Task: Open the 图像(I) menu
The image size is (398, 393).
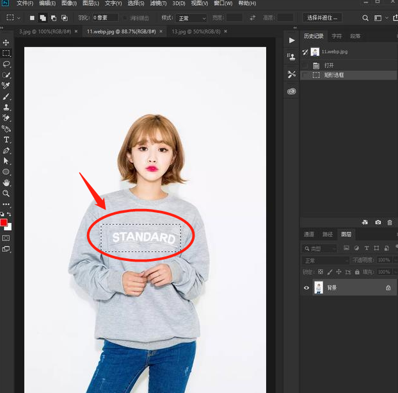Action: point(69,3)
